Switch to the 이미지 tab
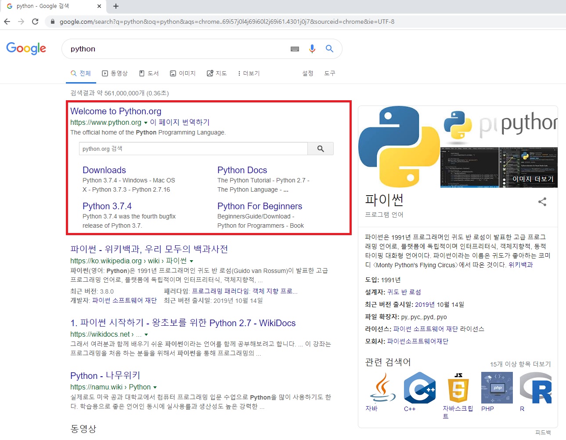 coord(183,73)
